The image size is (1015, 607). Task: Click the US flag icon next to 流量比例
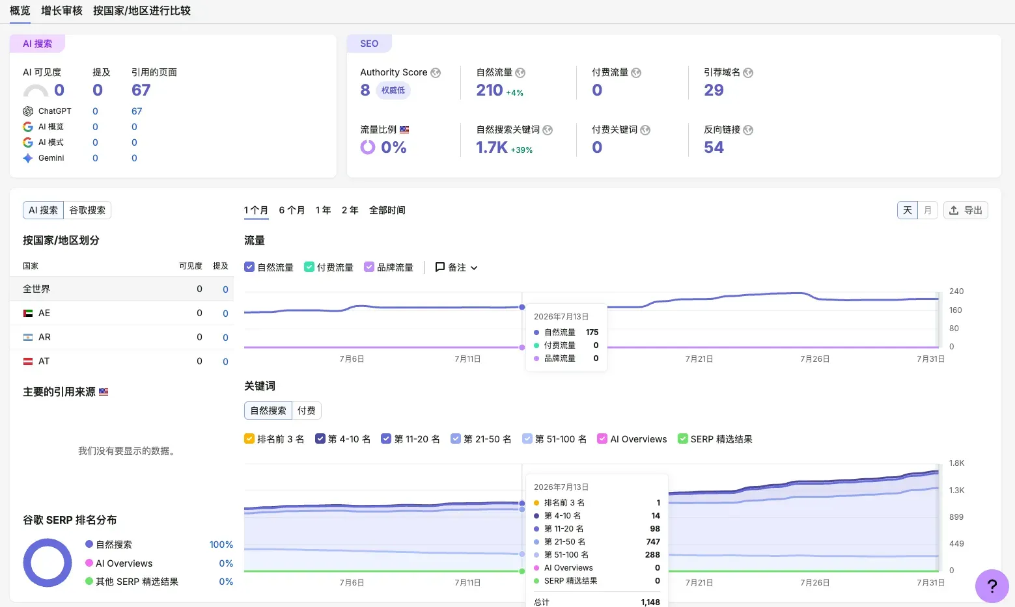pyautogui.click(x=404, y=129)
